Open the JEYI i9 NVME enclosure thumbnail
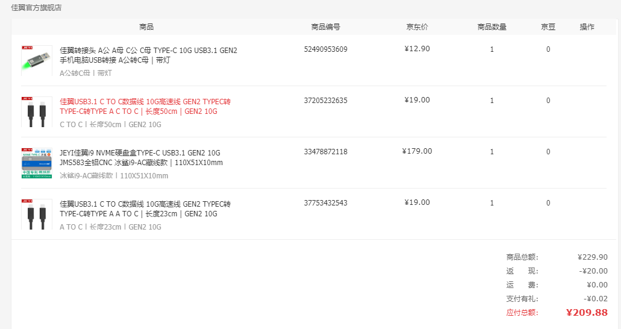The height and width of the screenshot is (329, 621). pos(36,163)
